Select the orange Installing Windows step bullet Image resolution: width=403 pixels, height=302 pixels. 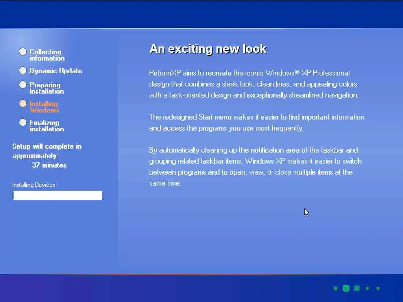coord(23,103)
